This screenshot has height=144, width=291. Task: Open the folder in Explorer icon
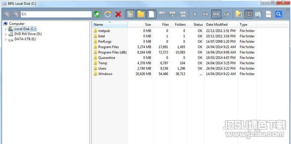[239, 14]
